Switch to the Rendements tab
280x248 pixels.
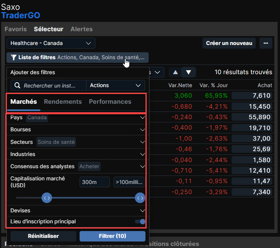[63, 102]
